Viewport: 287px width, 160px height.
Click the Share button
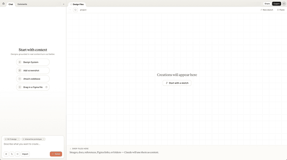(x=267, y=4)
